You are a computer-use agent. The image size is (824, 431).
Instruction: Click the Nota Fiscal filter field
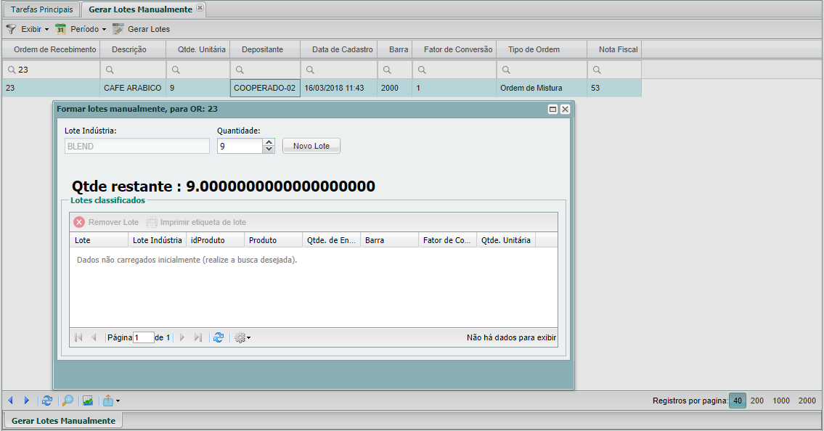614,70
